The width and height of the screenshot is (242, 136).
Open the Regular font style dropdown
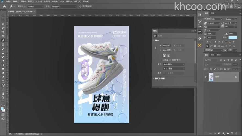(x=231, y=19)
